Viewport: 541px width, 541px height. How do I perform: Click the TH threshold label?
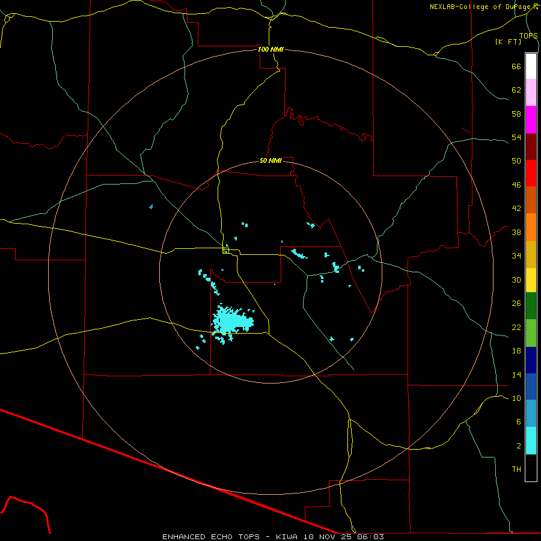click(516, 469)
